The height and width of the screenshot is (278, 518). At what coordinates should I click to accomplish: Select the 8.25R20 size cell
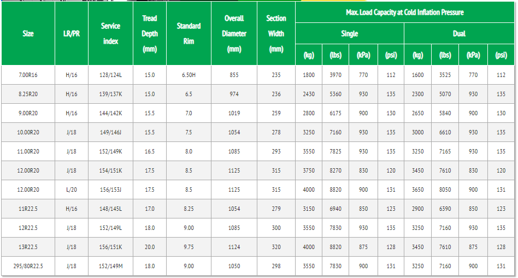tap(28, 94)
